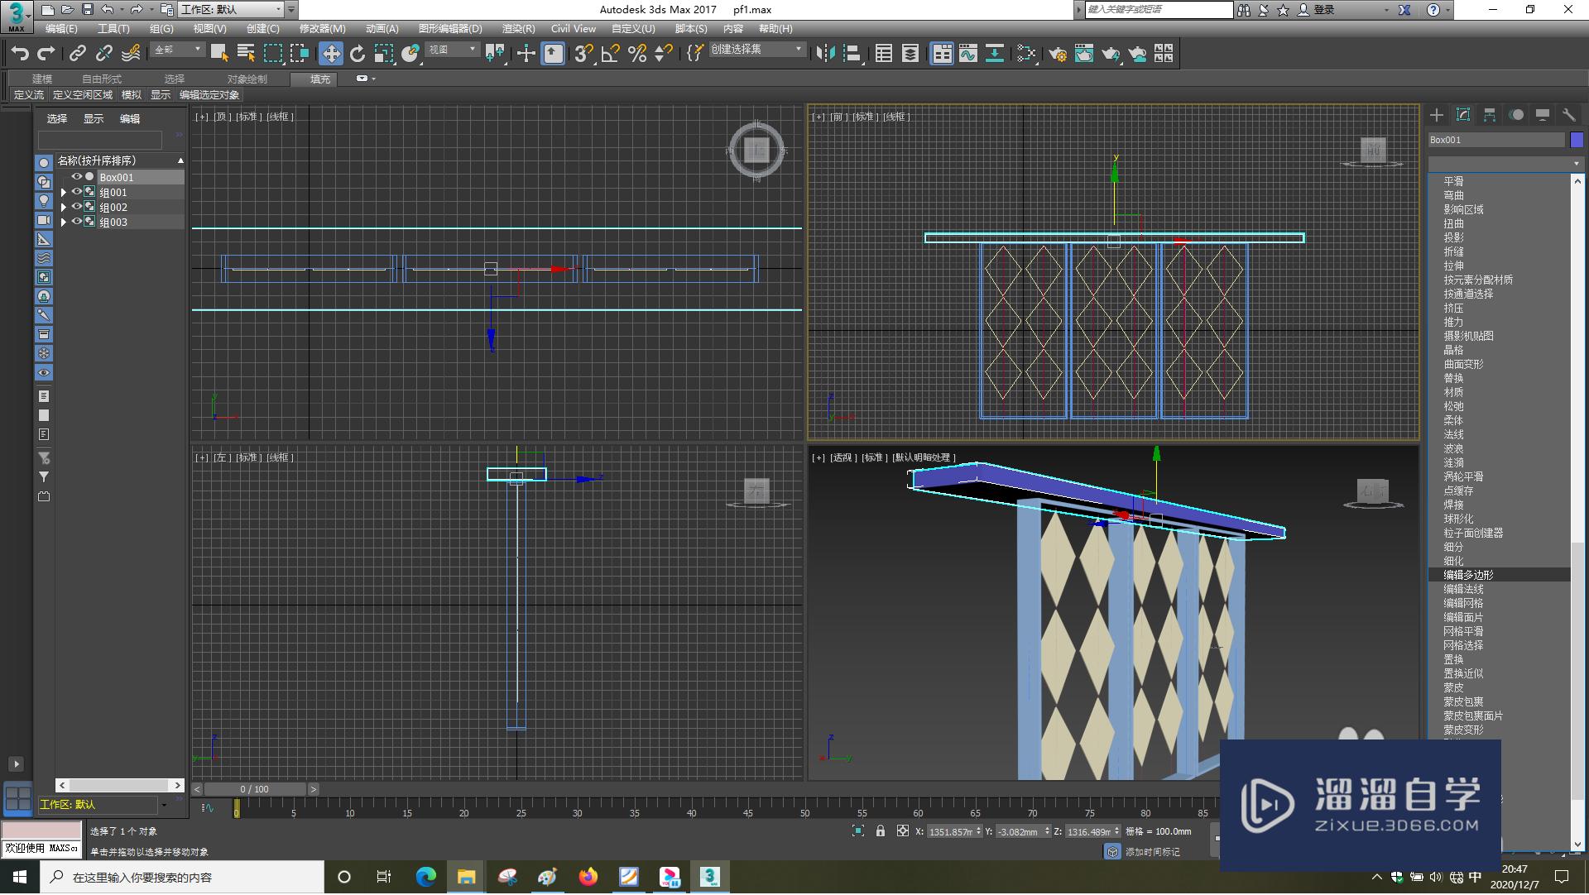
Task: Open the 脚本(S) menu
Action: (691, 29)
